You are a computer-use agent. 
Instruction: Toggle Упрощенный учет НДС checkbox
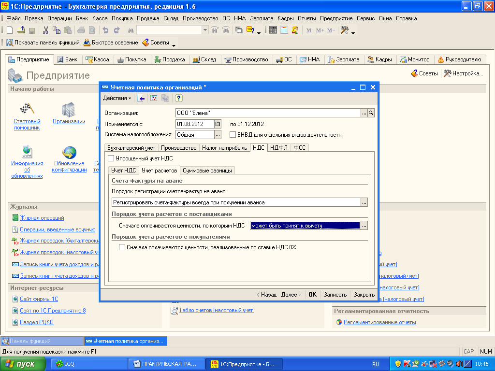[111, 158]
